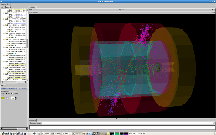The image size is (216, 135).
Task: Select the Style tab in the editor
Action: (3, 85)
